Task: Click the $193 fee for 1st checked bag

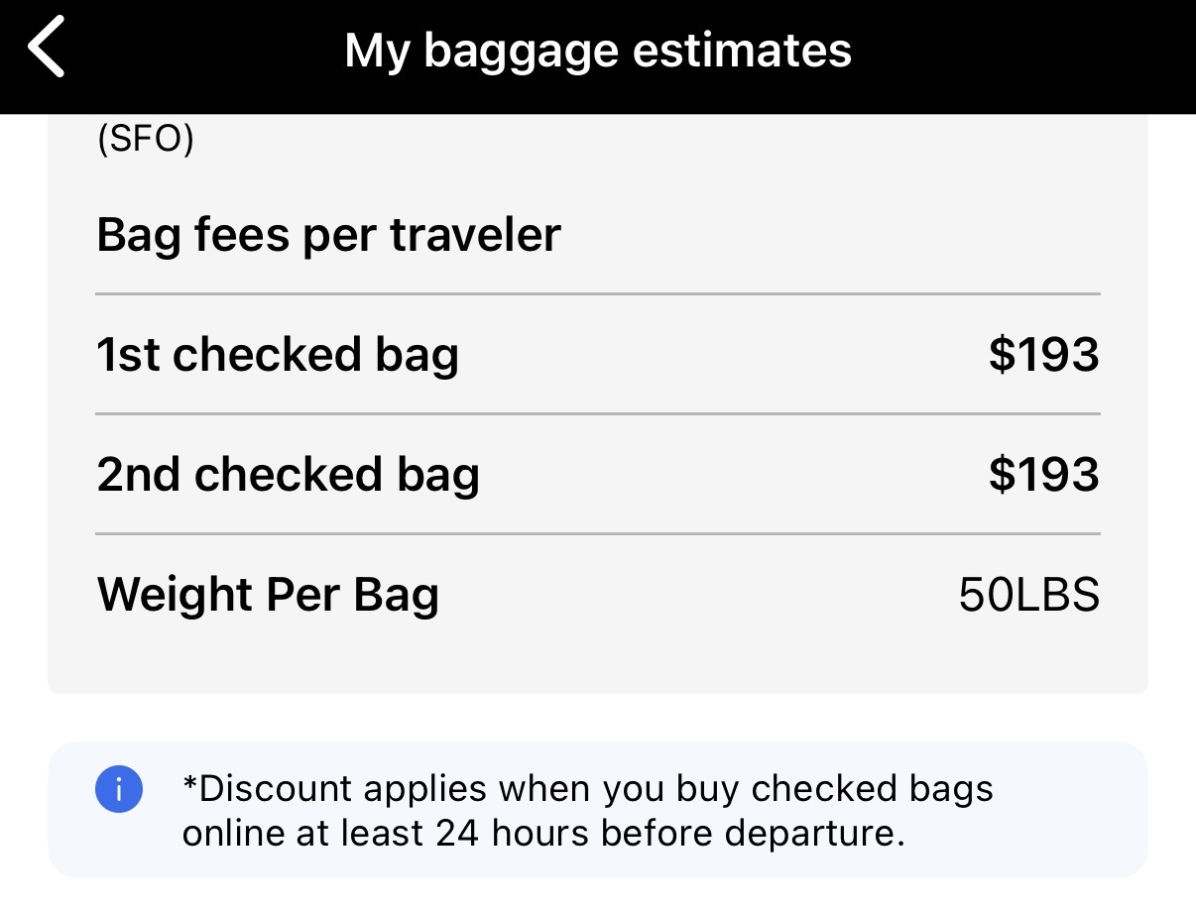Action: click(x=1043, y=354)
